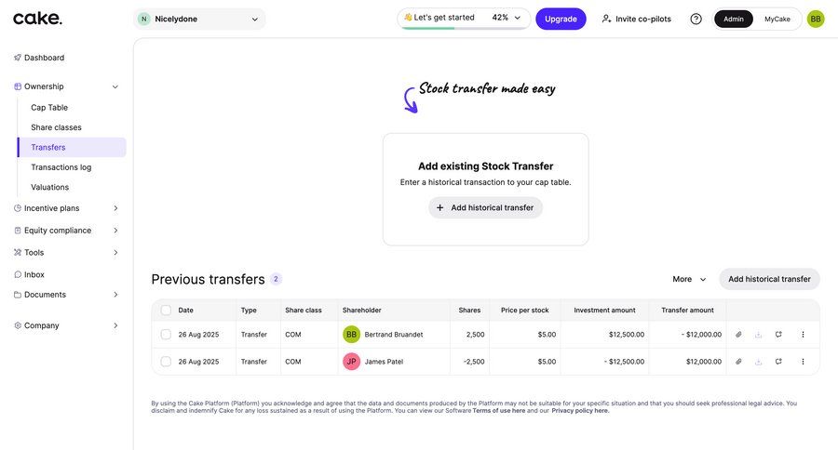Click the paperclip icon in James Patel's row
The height and width of the screenshot is (450, 838).
(x=738, y=362)
